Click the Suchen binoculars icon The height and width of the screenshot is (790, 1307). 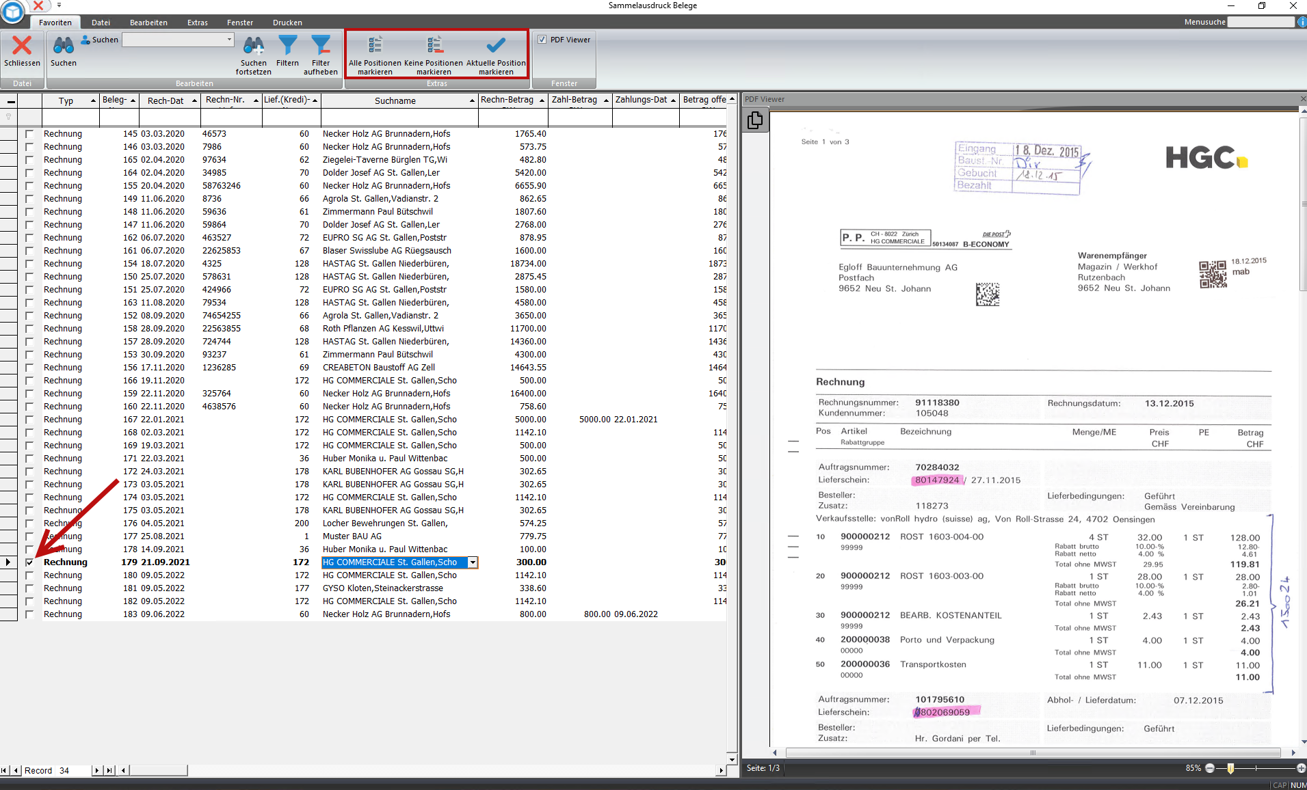pos(64,46)
